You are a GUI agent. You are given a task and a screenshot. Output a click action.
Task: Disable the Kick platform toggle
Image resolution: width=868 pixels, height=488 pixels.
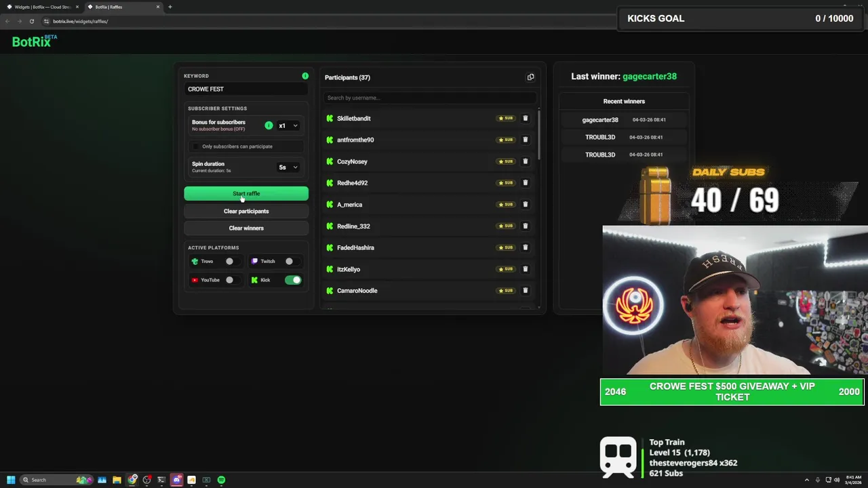click(x=293, y=280)
